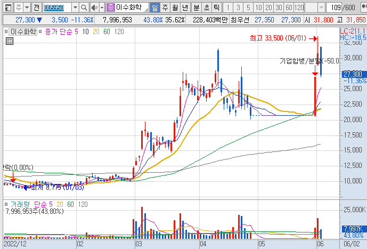Click the green 60 price moving average label

107,31
